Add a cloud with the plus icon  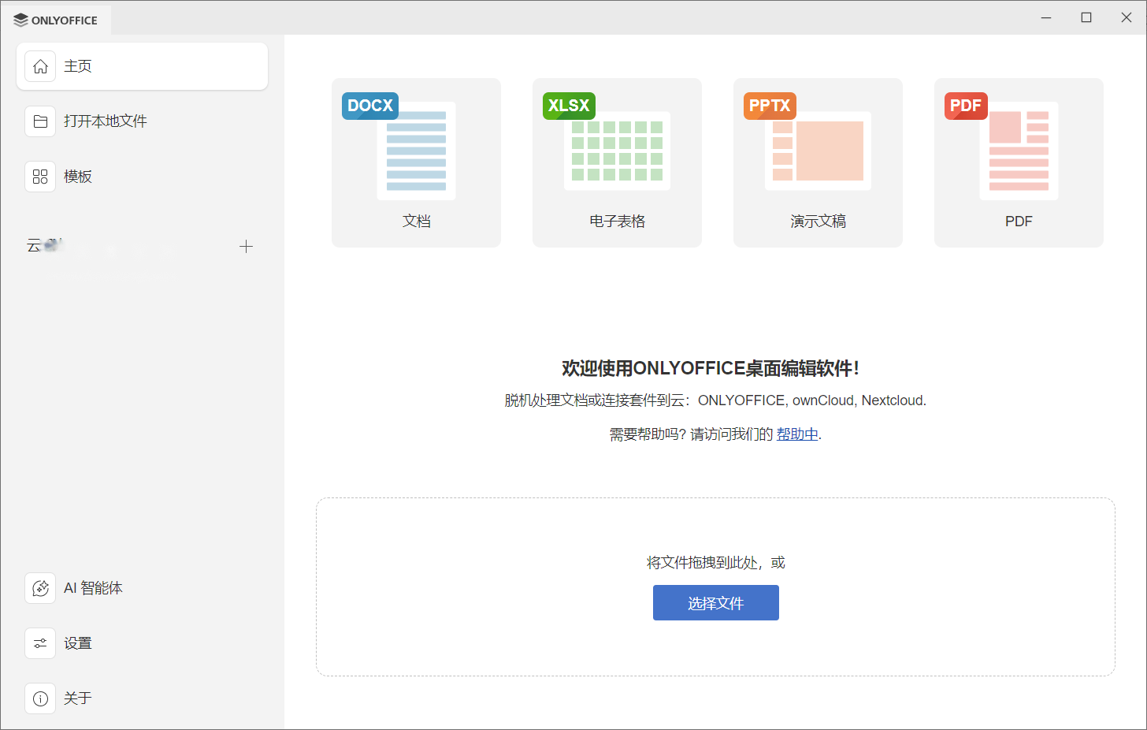point(246,247)
